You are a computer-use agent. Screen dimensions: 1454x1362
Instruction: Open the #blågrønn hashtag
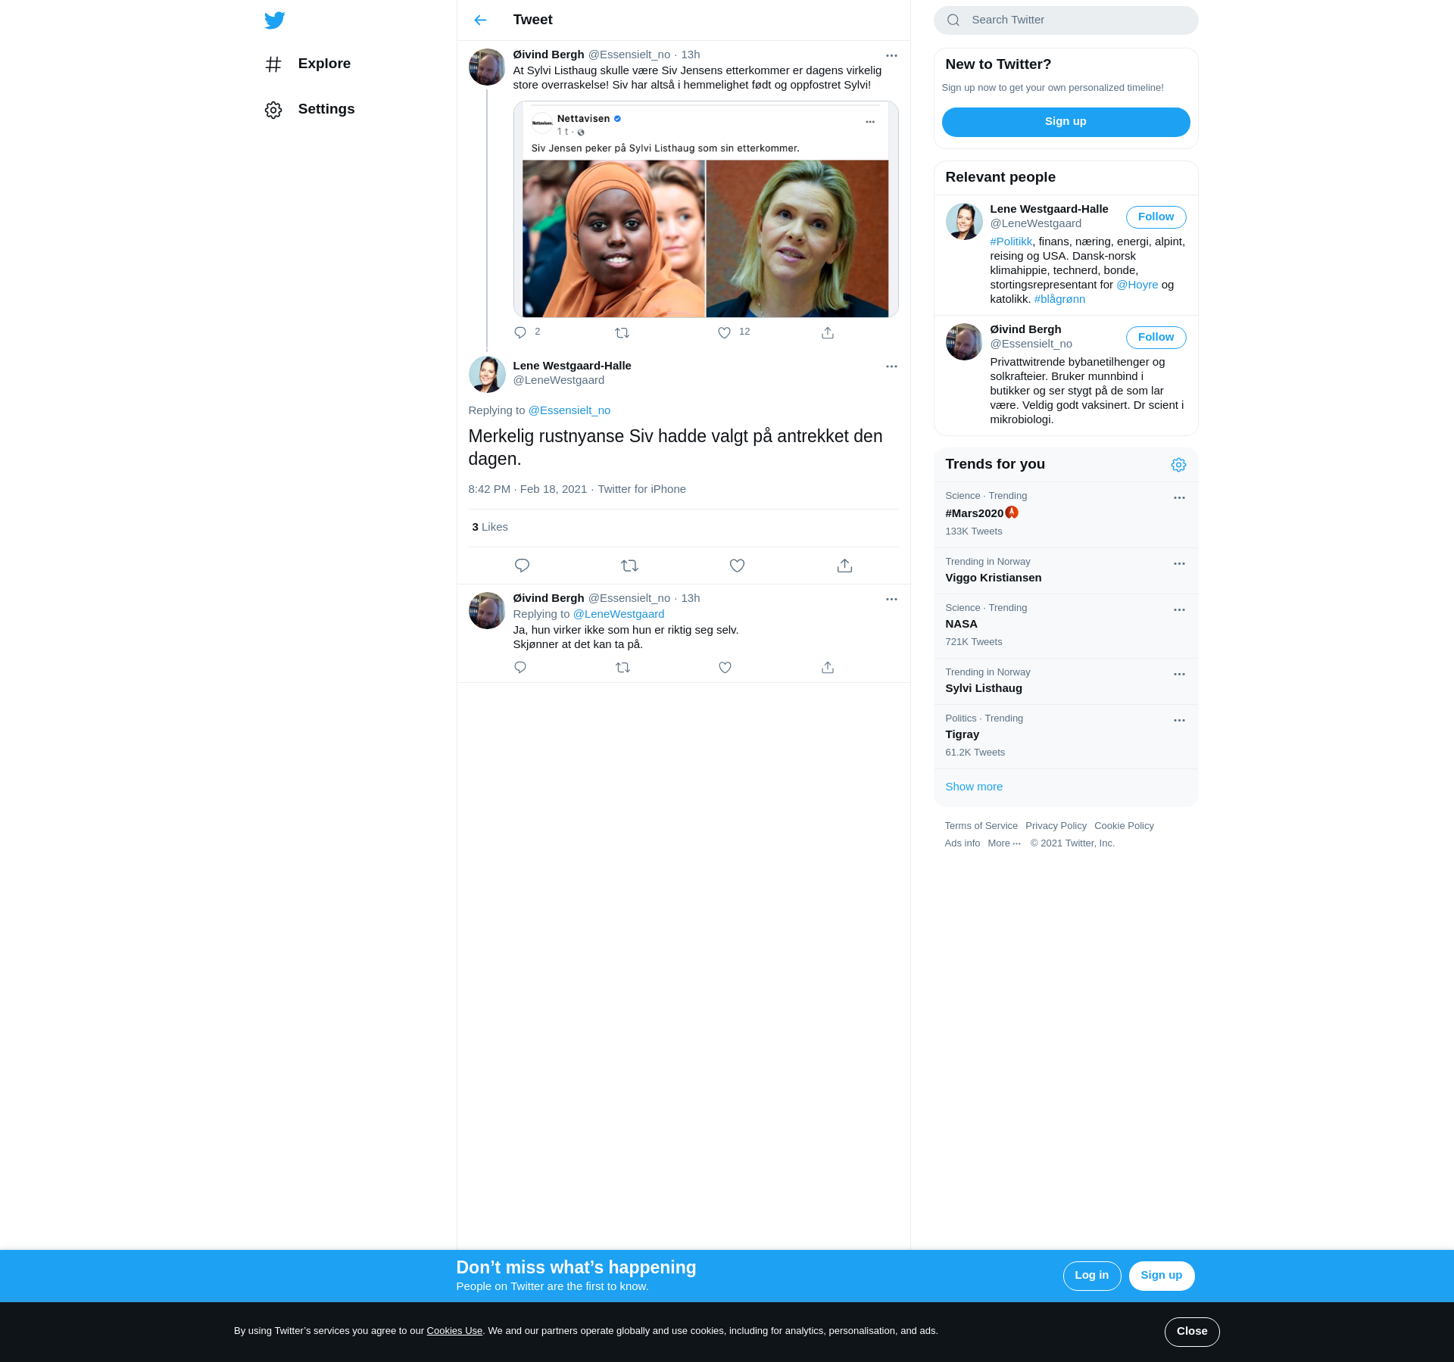pyautogui.click(x=1059, y=300)
